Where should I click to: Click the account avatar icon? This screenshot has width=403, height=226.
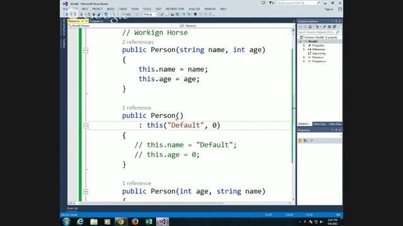[340, 9]
